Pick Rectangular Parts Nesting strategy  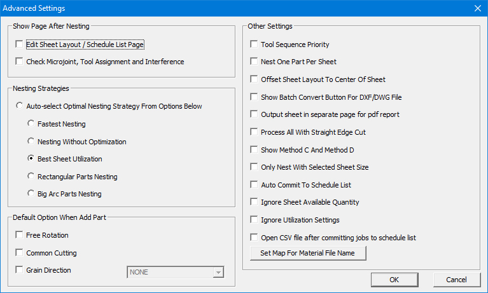tap(31, 176)
